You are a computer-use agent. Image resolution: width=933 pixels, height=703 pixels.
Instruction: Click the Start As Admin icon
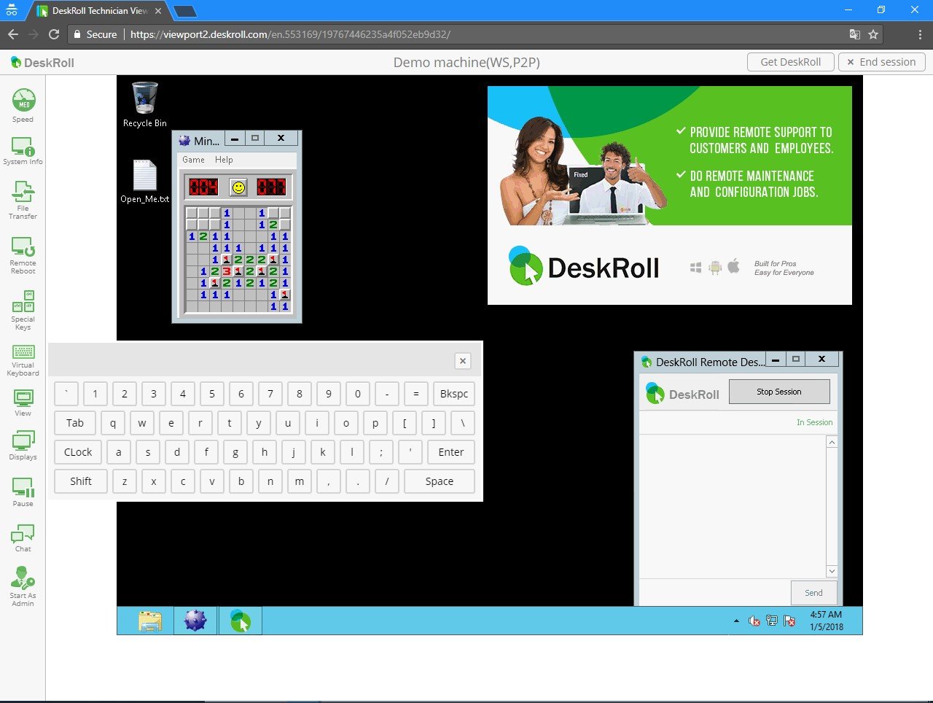pos(23,586)
